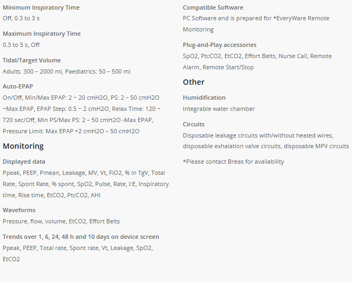Click the 'Trends over 1, 6, 24, 48 h' heading
352x282 pixels.
(x=81, y=237)
